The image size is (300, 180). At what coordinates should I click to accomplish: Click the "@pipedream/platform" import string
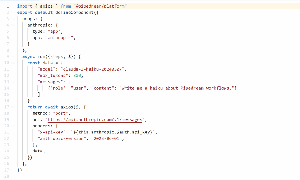[x=100, y=6]
